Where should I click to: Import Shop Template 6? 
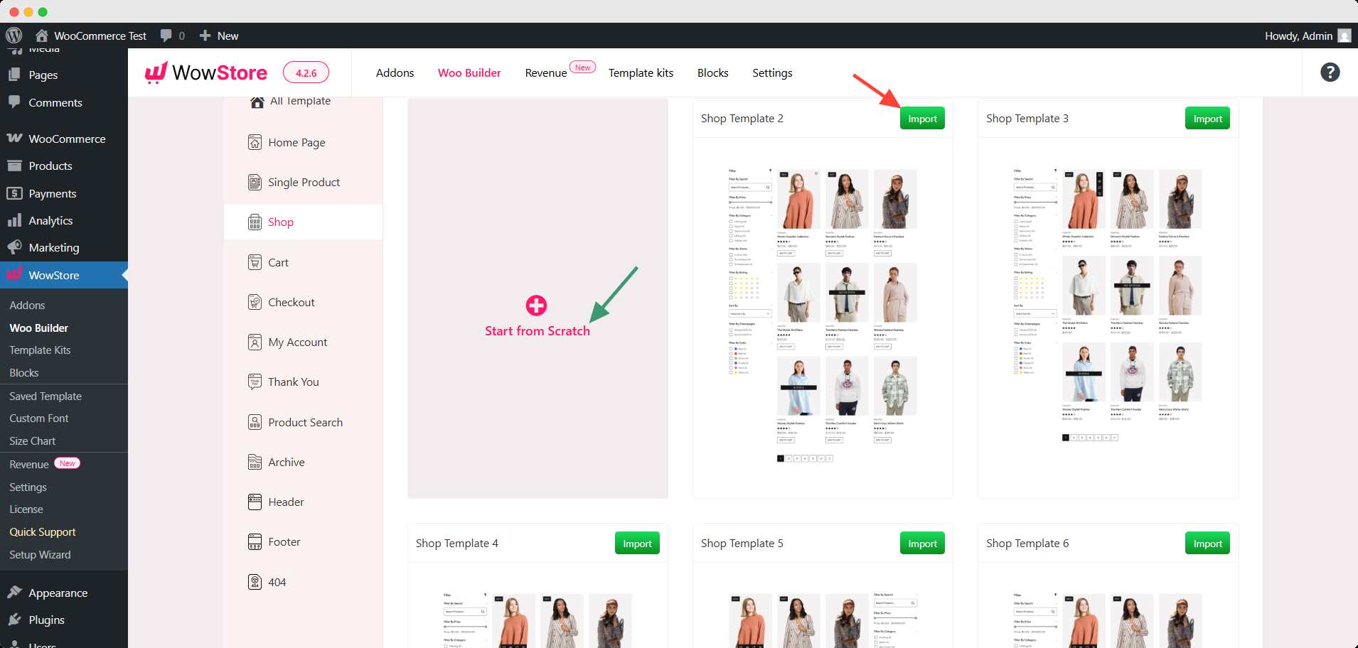pos(1207,544)
